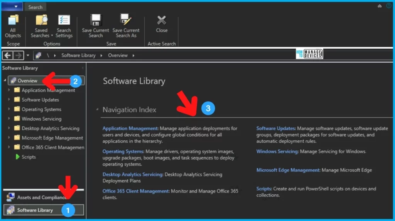The width and height of the screenshot is (395, 221).
Task: Switch to Assets and Compliance workspace
Action: coord(43,197)
